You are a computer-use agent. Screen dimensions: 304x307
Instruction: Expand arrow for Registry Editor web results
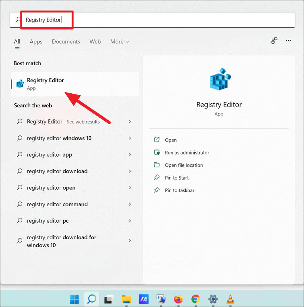click(129, 121)
